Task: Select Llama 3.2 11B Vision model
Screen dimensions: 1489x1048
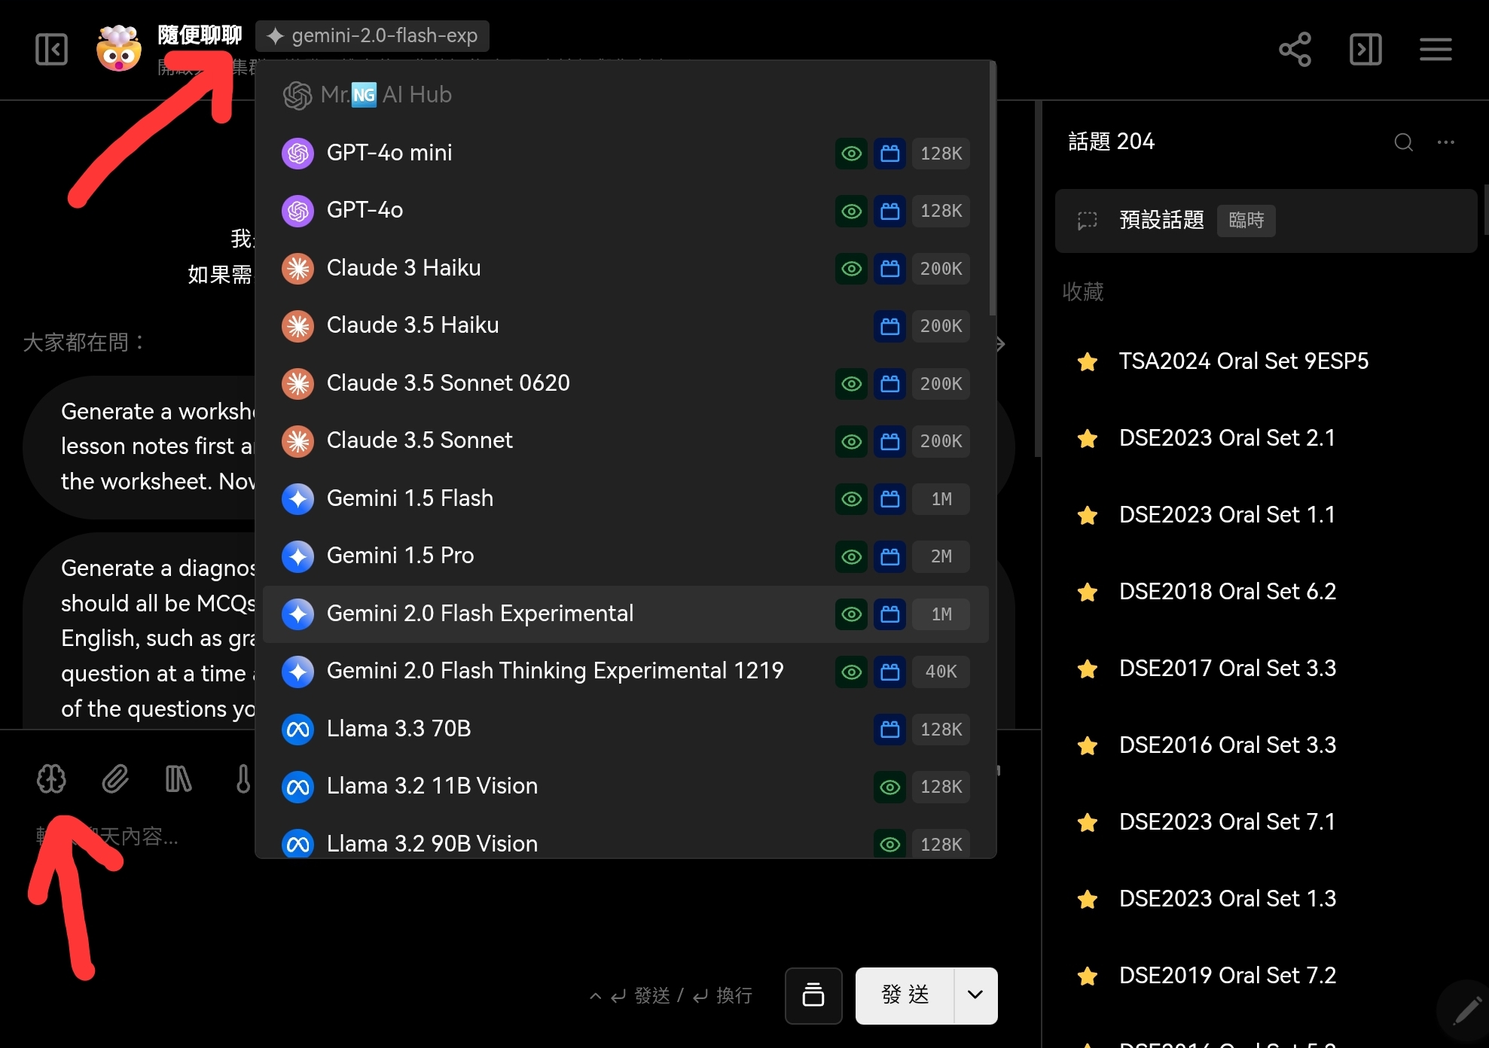Action: (625, 787)
